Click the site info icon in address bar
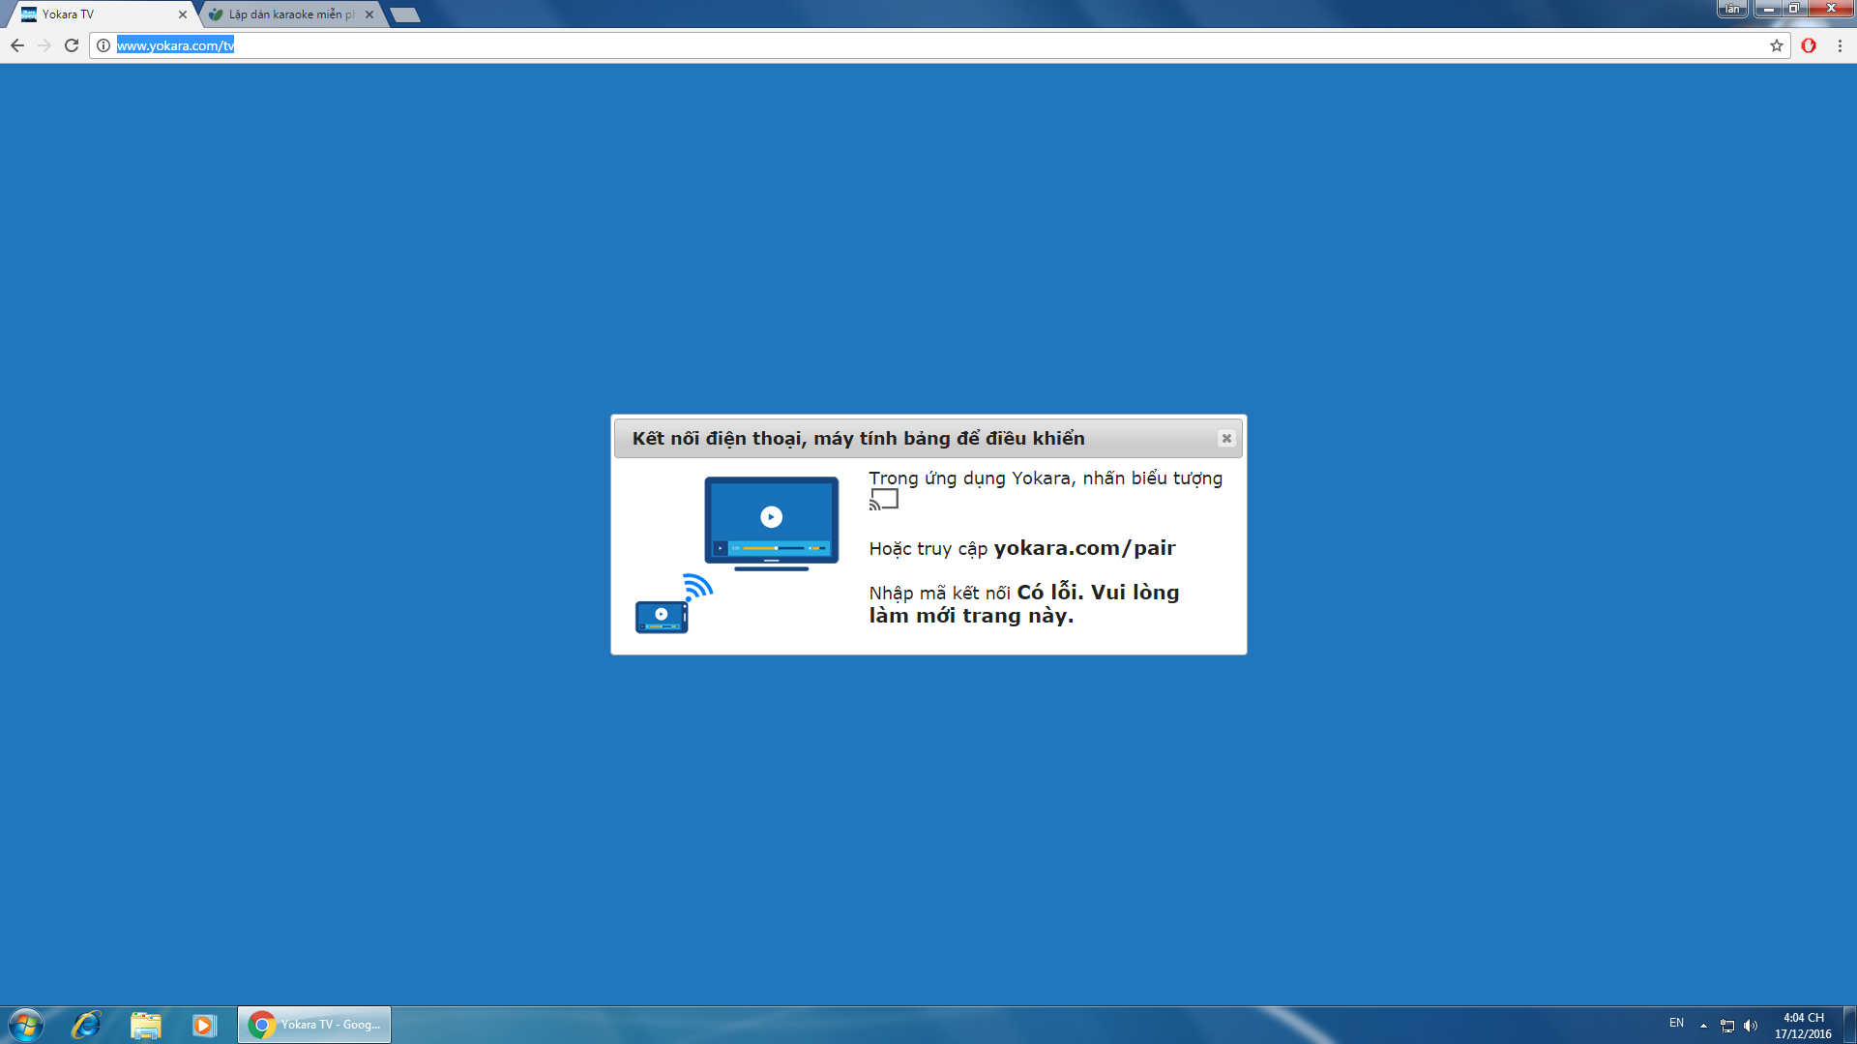This screenshot has width=1857, height=1044. tap(103, 45)
